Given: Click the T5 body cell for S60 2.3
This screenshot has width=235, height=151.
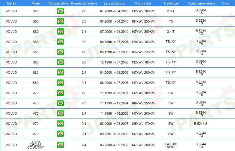Looking at the screenshot, I should [171, 21].
